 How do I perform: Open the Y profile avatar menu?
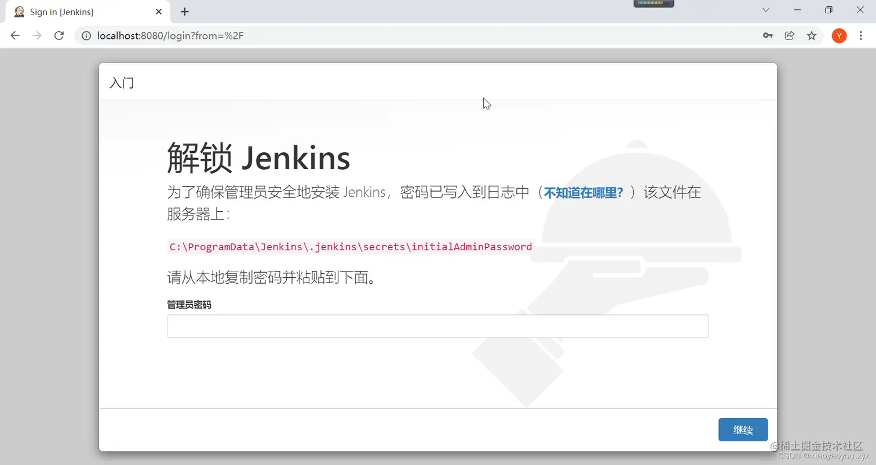click(838, 35)
